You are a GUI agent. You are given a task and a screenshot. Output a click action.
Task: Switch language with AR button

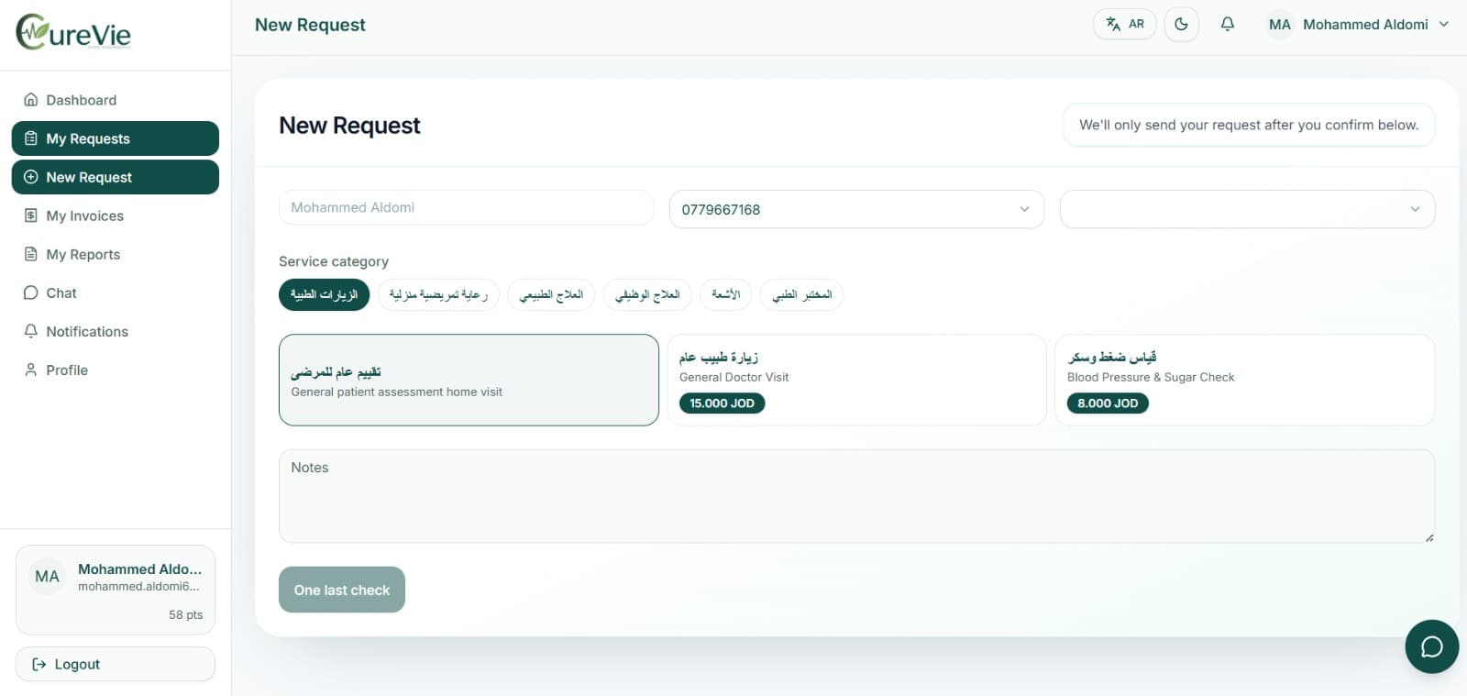click(x=1124, y=25)
